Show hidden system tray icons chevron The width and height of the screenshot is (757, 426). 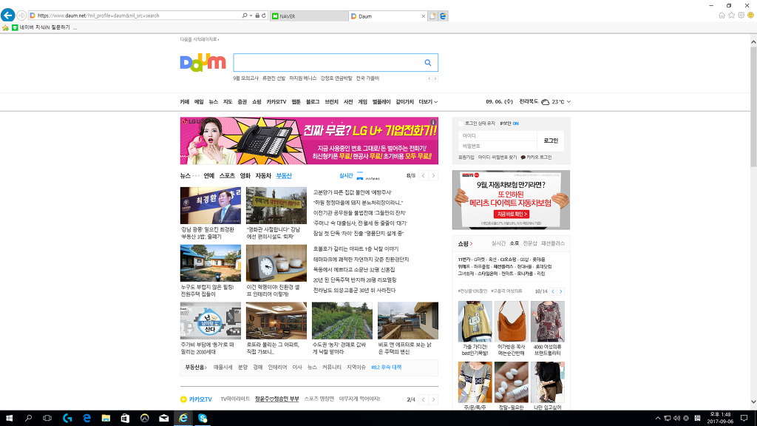pyautogui.click(x=657, y=419)
